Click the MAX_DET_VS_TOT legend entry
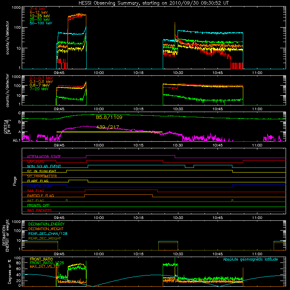The image size is (290, 290). click(45, 266)
